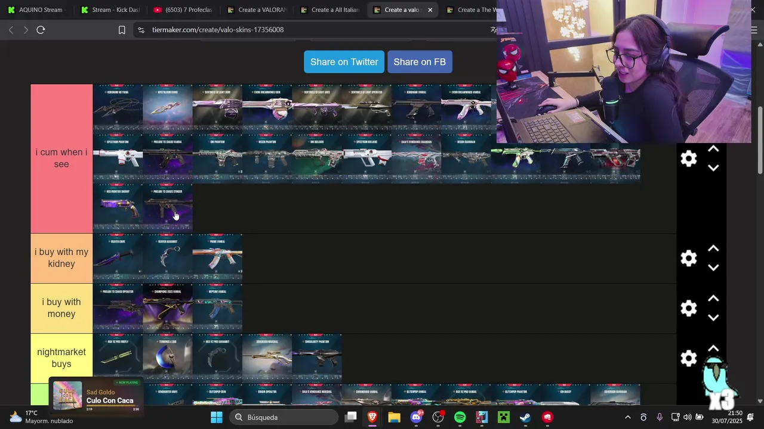This screenshot has height=429, width=764.
Task: Select the Reaver Karambit thumbnail
Action: 168,258
